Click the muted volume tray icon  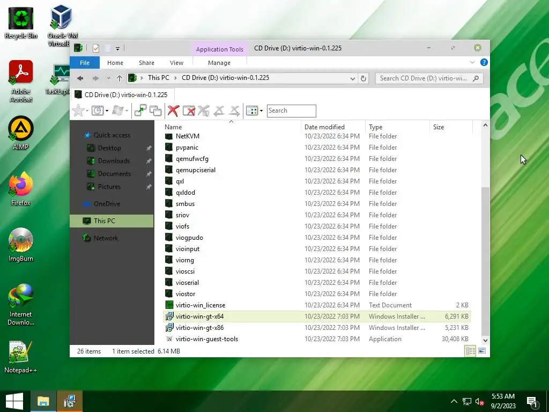point(479,401)
